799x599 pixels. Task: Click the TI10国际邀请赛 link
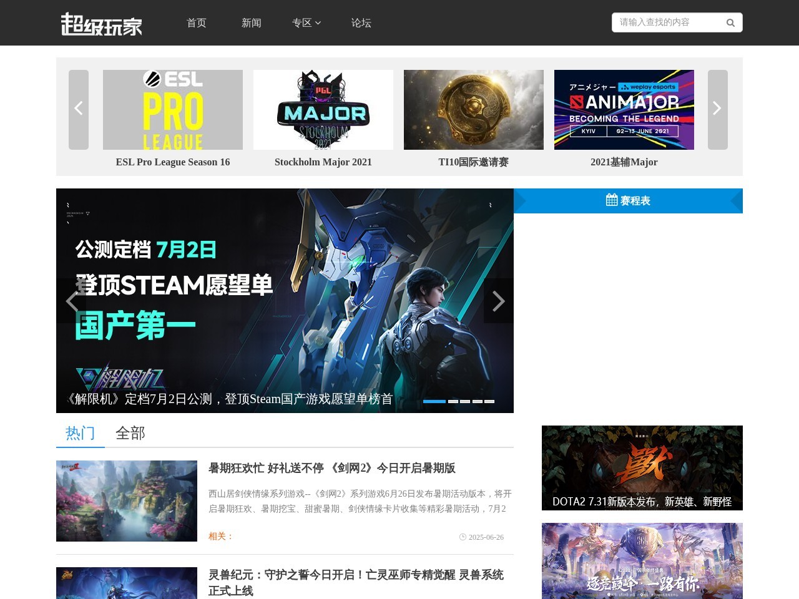pos(474,162)
